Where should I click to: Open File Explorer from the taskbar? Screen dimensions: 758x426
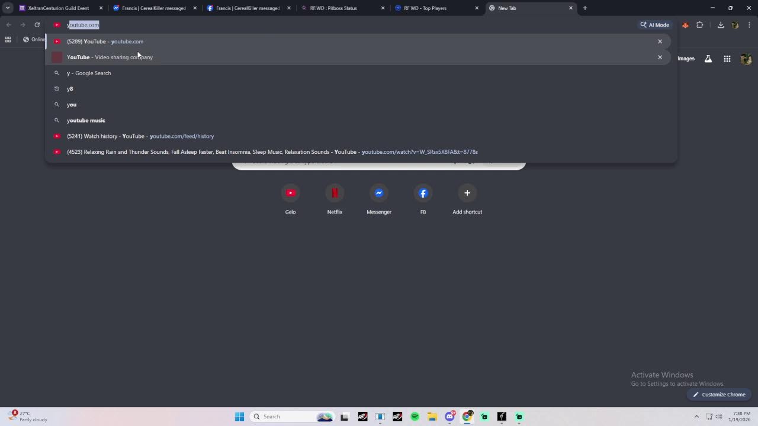pos(432,417)
